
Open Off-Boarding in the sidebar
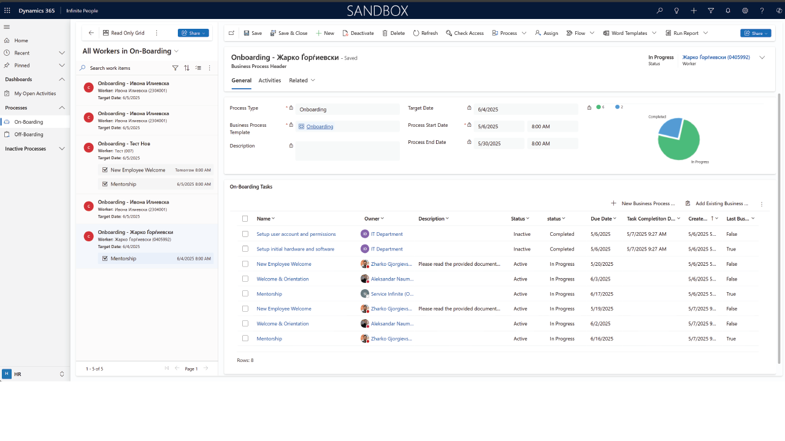[x=29, y=134]
